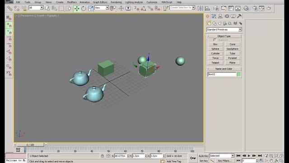
Task: Select the Shapes category icon
Action: click(x=214, y=24)
